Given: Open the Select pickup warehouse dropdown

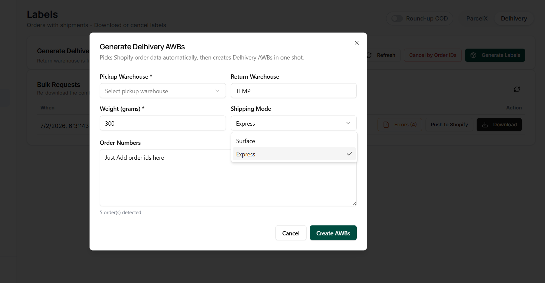Looking at the screenshot, I should click(163, 91).
